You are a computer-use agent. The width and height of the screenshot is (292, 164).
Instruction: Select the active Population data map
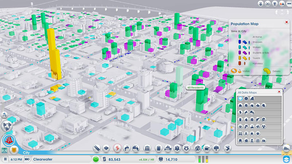tap(240, 98)
